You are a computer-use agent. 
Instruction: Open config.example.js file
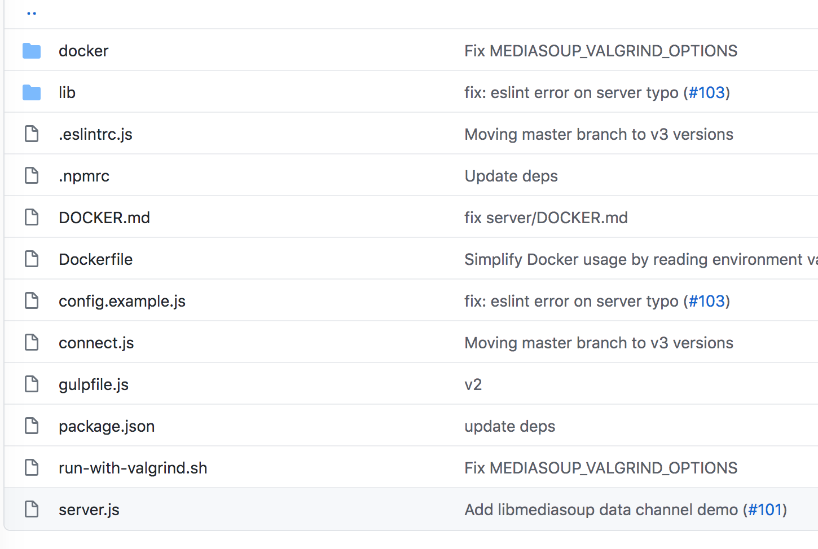122,301
